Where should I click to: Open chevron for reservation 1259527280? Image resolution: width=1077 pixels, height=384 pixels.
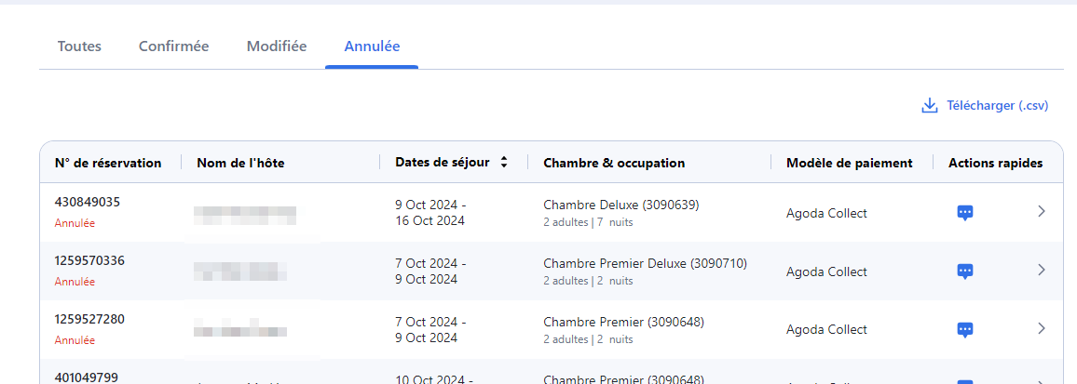click(1042, 328)
